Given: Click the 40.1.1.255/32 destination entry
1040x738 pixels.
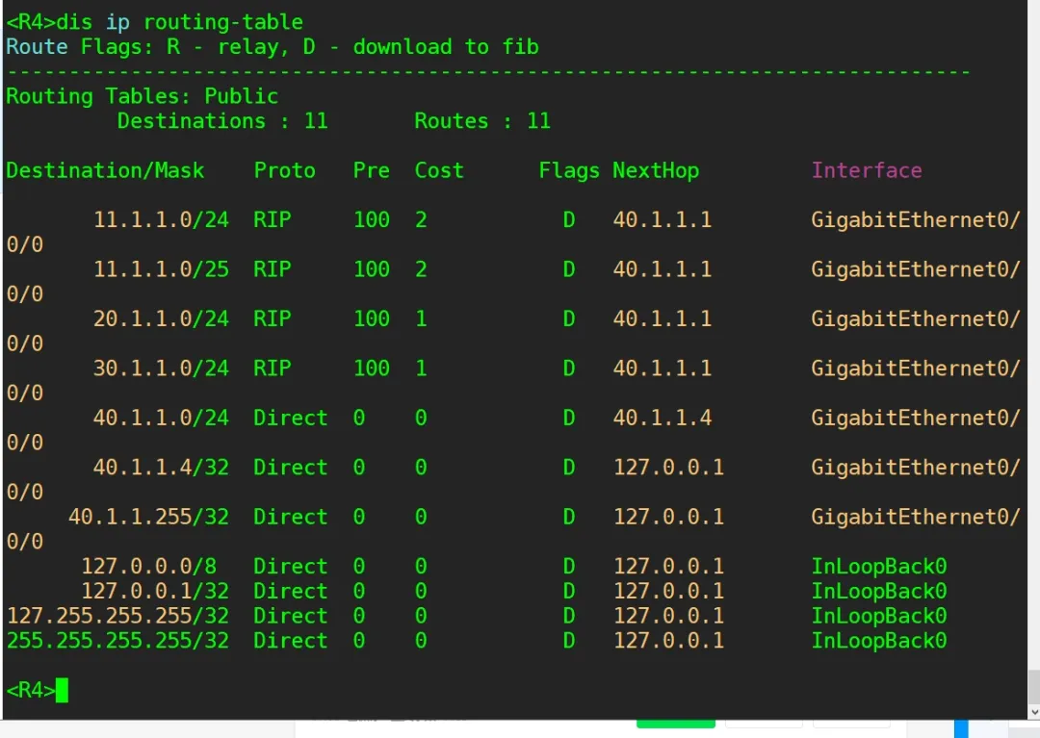Looking at the screenshot, I should (x=148, y=517).
